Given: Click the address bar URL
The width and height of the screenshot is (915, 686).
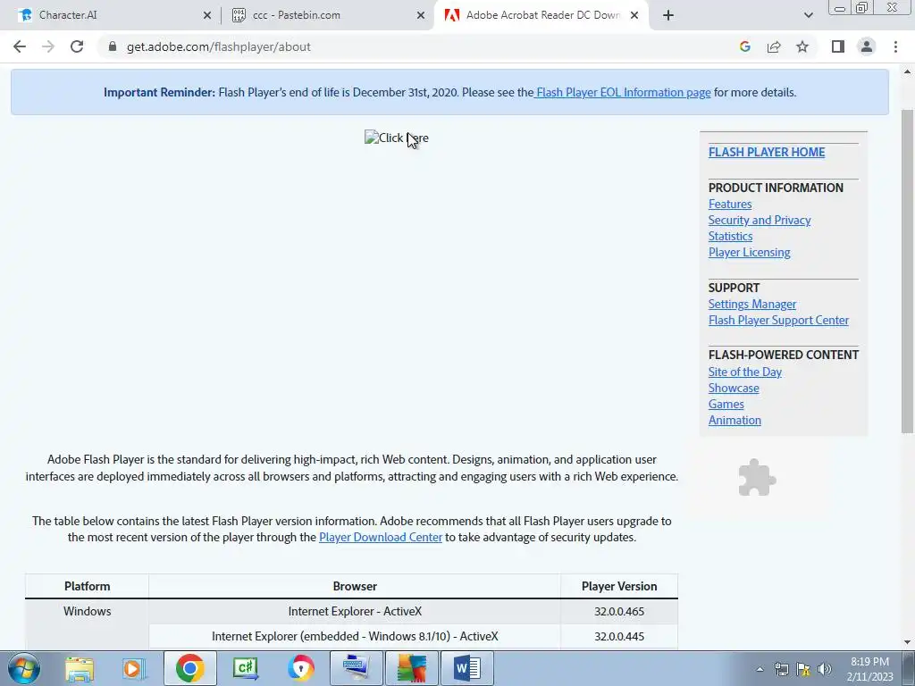Looking at the screenshot, I should 219,46.
